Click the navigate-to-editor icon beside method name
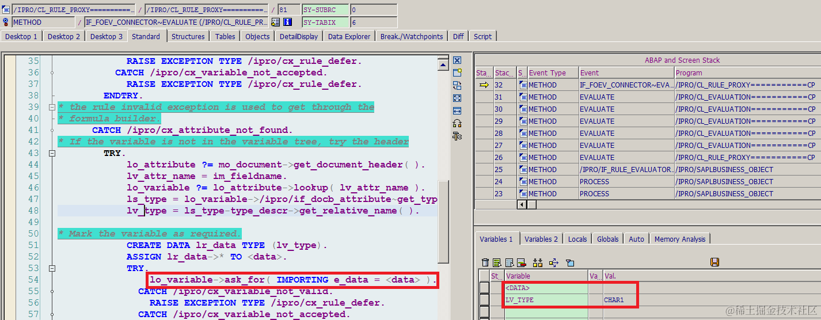Screen dimensions: 821x320 275,22
